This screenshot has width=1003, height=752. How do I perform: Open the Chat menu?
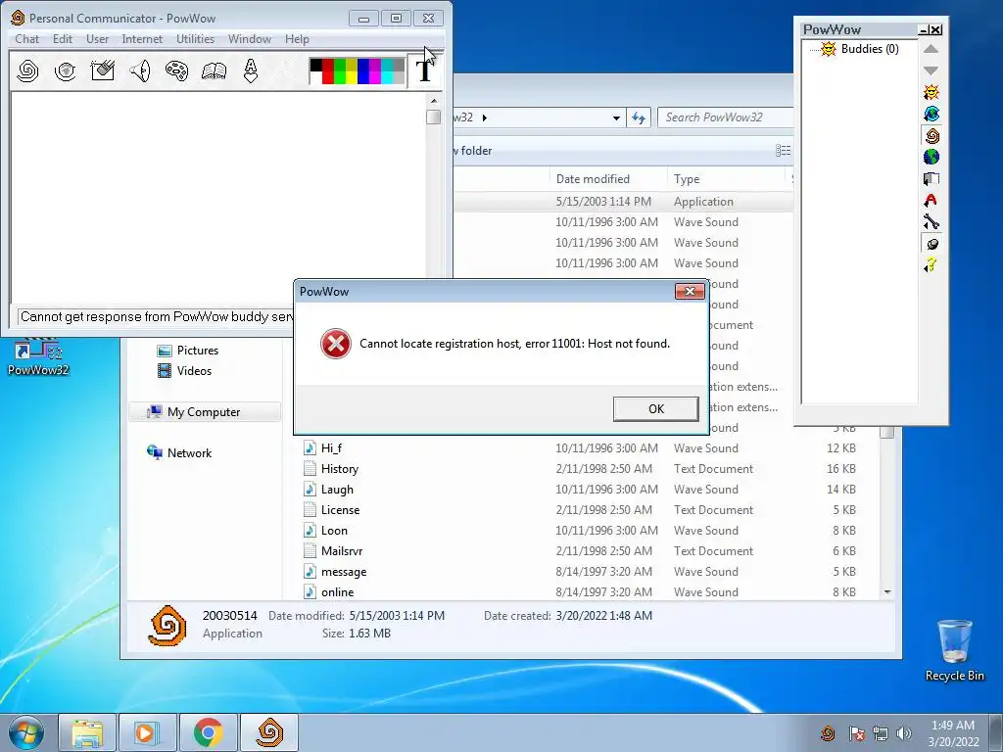point(26,39)
